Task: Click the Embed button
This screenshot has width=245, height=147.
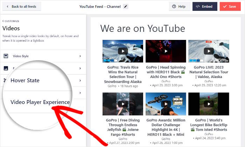Action: pyautogui.click(x=205, y=7)
